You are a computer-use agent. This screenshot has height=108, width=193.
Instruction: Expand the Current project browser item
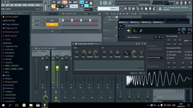pos(12,17)
